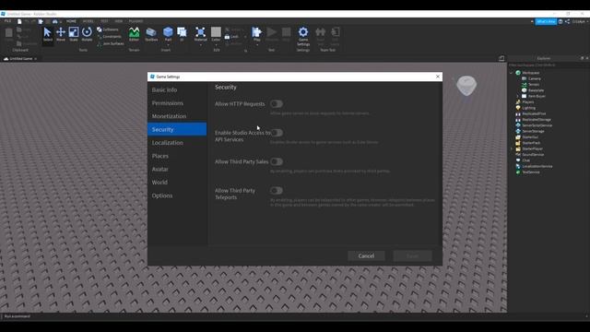Insert a Part using the cube icon

[168, 32]
